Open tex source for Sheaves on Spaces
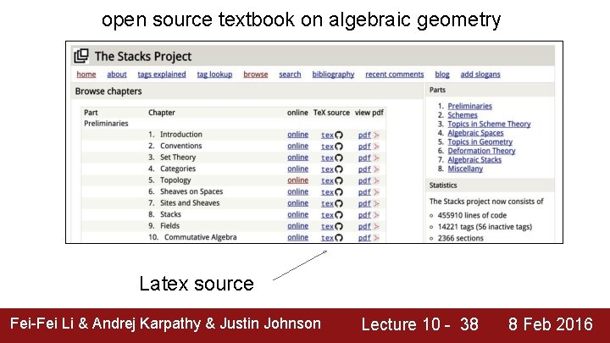 [x=327, y=192]
